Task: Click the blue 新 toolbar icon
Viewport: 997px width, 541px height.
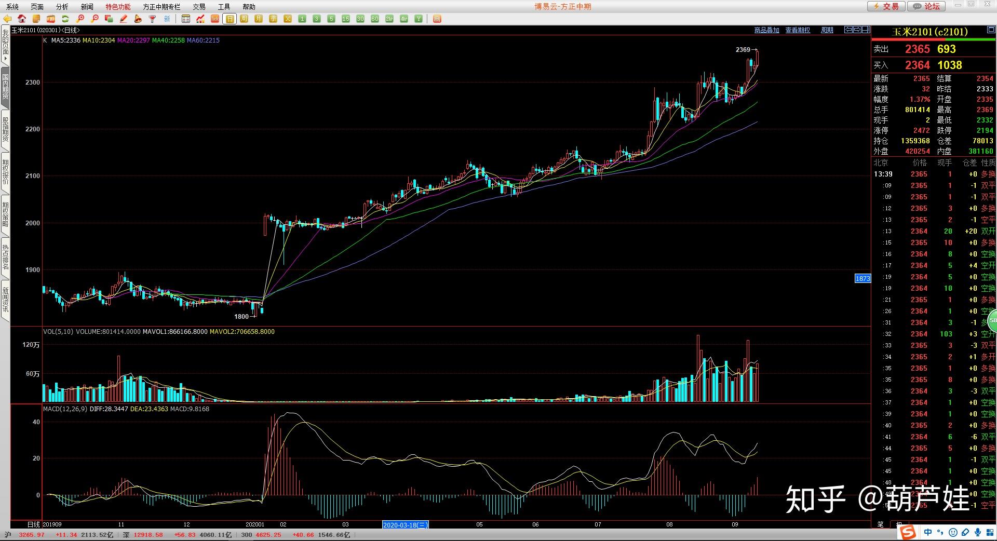Action: (x=167, y=19)
